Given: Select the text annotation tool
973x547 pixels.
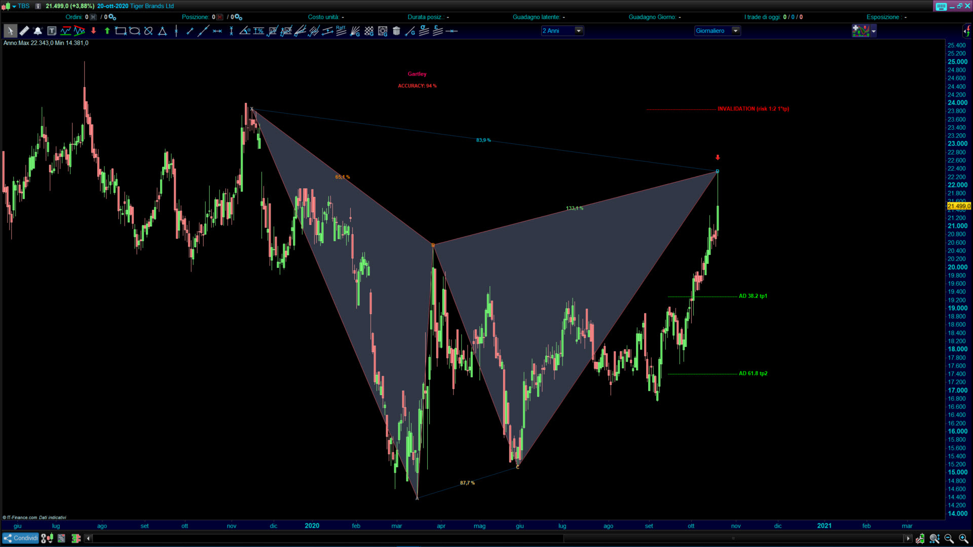Looking at the screenshot, I should (x=52, y=31).
